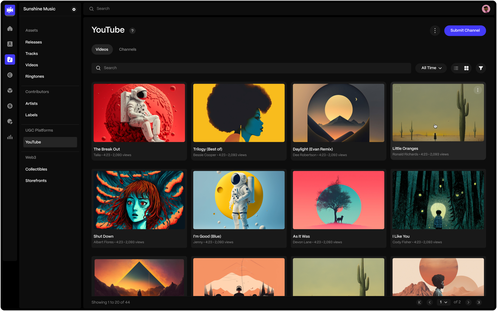Open Daylight (Evan Remix) video thumbnail
The height and width of the screenshot is (311, 497).
pos(338,113)
